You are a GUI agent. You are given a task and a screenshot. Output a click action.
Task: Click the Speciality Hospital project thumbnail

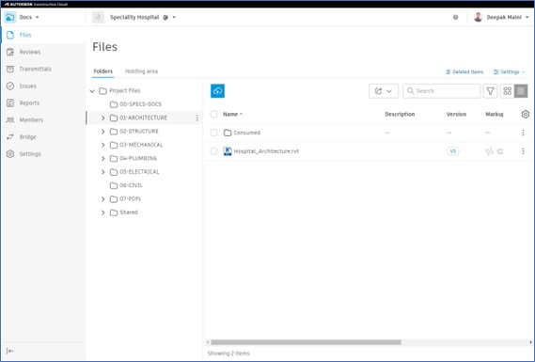(99, 17)
